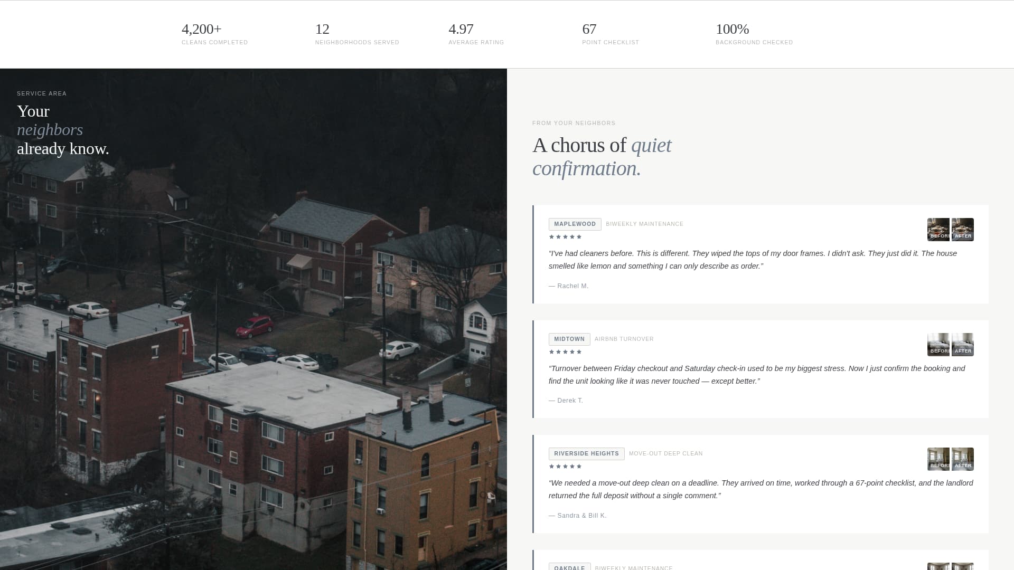Viewport: 1014px width, 570px height.
Task: Click Rachel M.'s quote about door frames
Action: click(753, 260)
